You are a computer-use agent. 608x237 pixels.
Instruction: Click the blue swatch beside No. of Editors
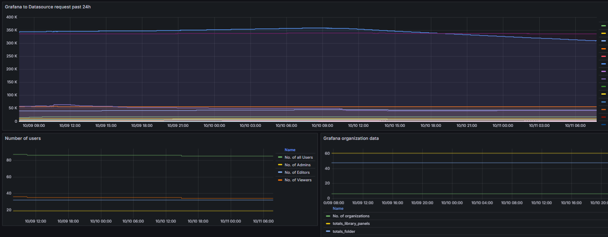pyautogui.click(x=280, y=173)
